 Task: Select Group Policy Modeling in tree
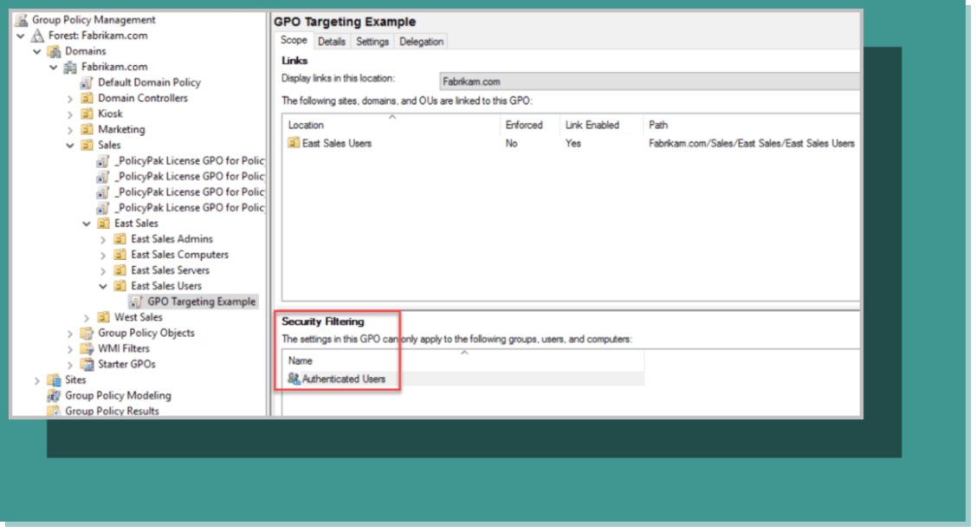tap(118, 396)
